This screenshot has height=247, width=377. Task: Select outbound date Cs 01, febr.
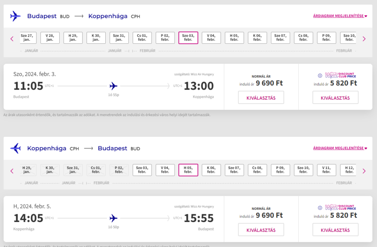[142, 38]
